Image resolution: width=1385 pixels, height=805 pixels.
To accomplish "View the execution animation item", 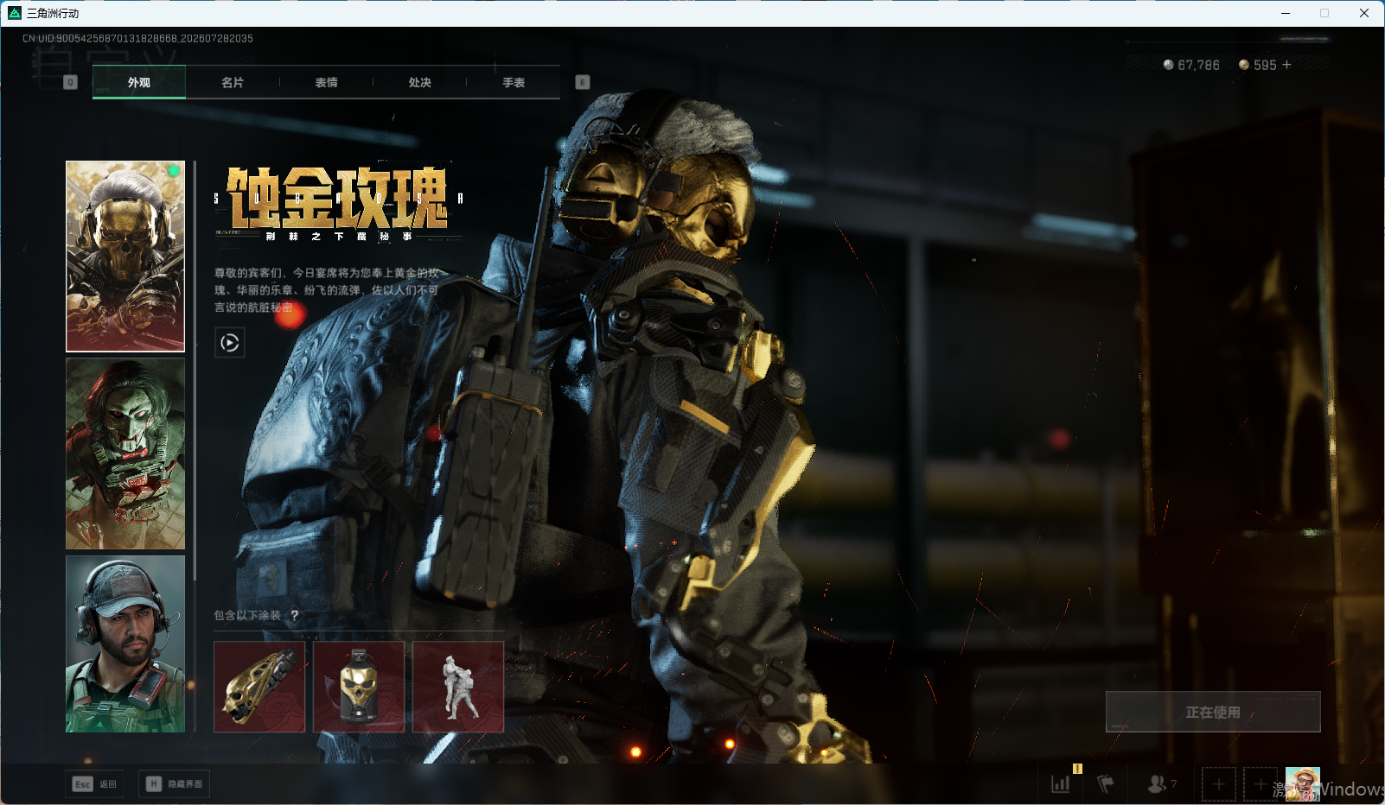I will [x=458, y=687].
